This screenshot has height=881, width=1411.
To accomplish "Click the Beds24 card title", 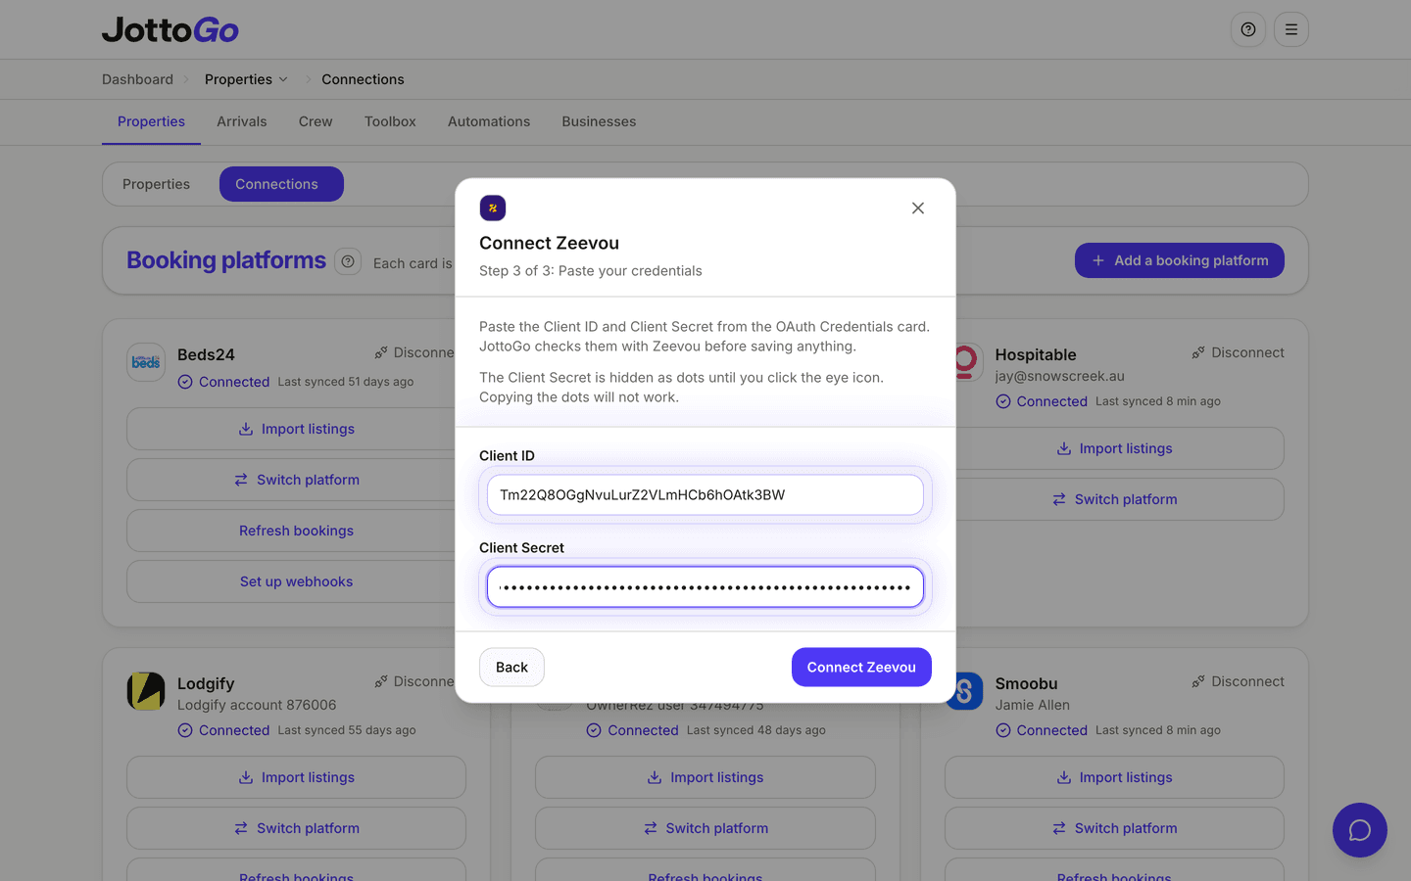I will pyautogui.click(x=206, y=354).
